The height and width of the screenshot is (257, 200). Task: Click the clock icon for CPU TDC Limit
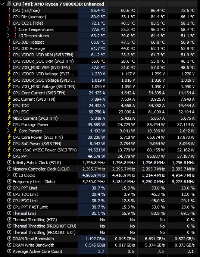9,194
